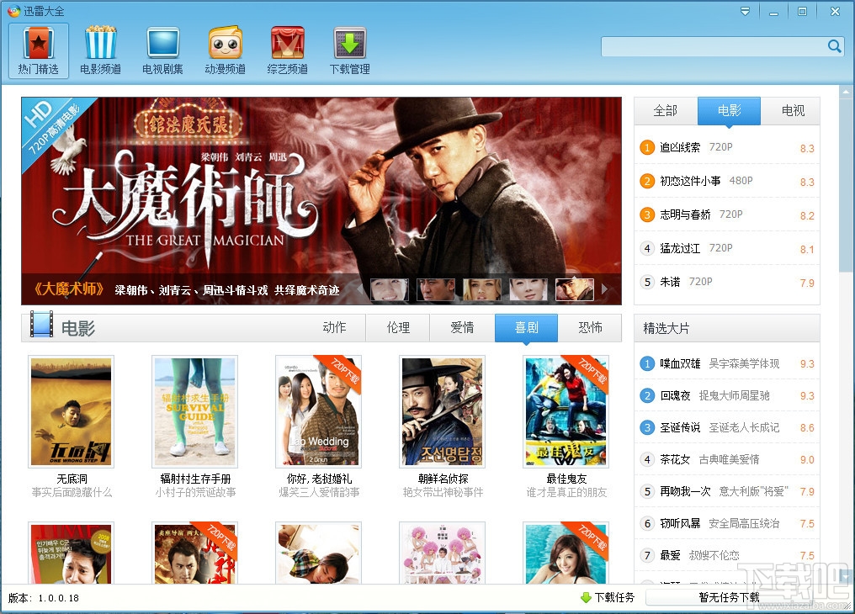
Task: Select the third banner carousel thumbnail
Action: click(x=482, y=289)
